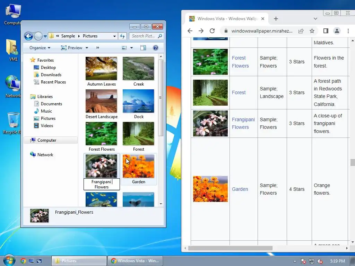Image resolution: width=355 pixels, height=266 pixels.
Task: Open the Garden wiki link
Action: [x=240, y=189]
